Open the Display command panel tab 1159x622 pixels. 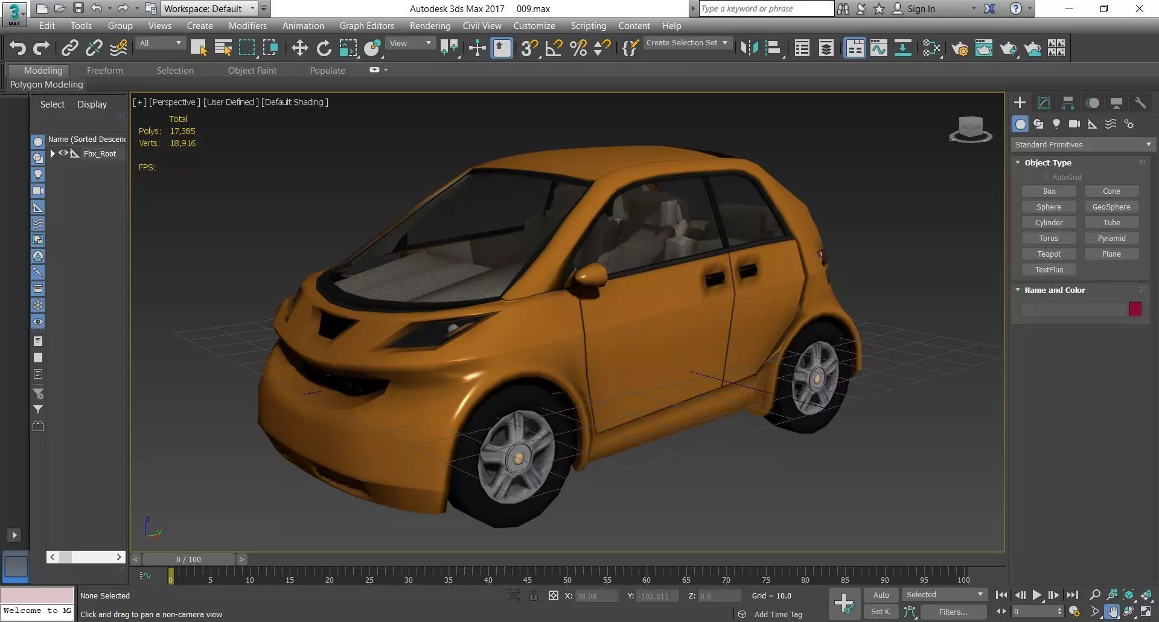pyautogui.click(x=1116, y=103)
